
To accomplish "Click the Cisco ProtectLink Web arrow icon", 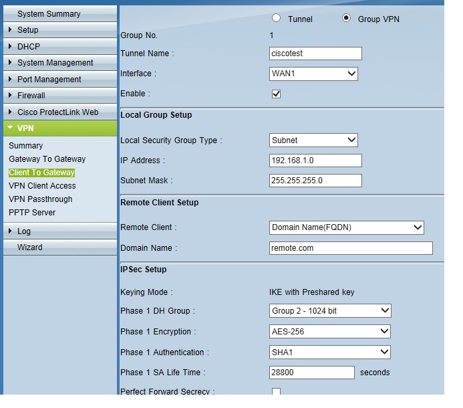I will tap(10, 112).
